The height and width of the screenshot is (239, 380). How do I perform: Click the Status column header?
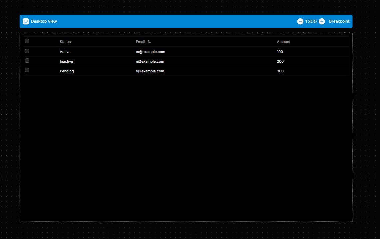point(65,41)
